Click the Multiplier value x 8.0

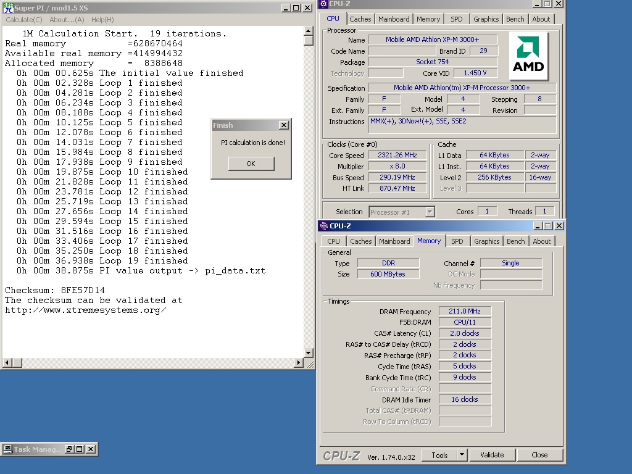(x=397, y=166)
